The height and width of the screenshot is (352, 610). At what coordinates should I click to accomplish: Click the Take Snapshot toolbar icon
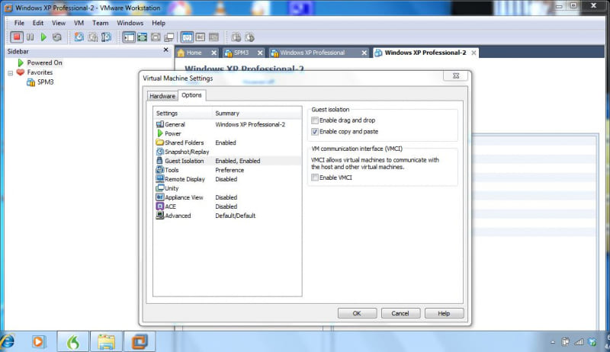point(79,37)
